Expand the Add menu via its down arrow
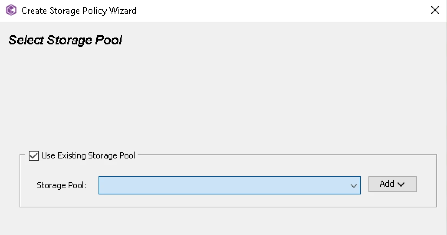The width and height of the screenshot is (447, 235). (401, 184)
